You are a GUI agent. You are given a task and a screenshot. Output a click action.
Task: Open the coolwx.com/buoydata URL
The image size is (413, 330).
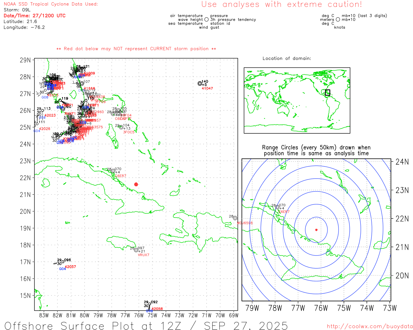(x=370, y=326)
